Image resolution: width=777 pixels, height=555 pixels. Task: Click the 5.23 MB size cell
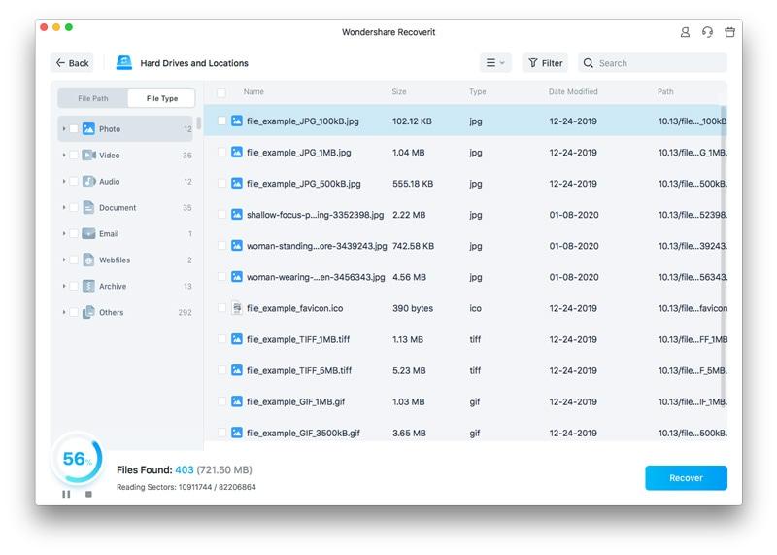[409, 370]
